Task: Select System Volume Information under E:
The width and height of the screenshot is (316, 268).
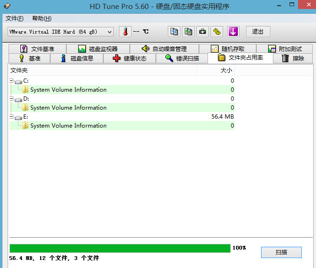Action: pyautogui.click(x=68, y=125)
